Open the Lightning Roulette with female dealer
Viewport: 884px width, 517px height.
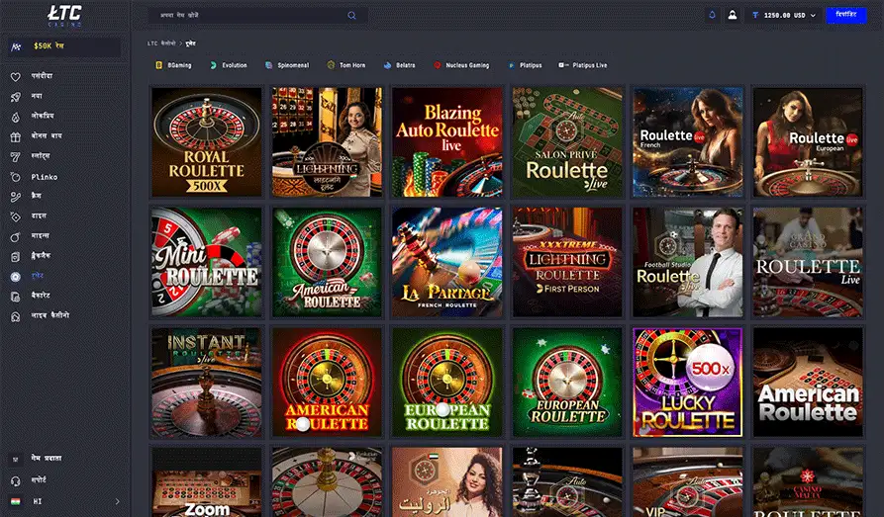click(x=327, y=142)
